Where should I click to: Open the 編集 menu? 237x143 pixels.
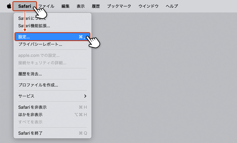(65, 6)
